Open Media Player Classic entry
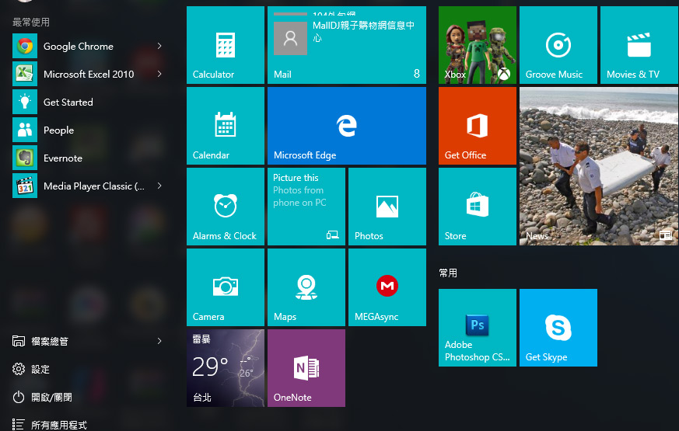 [89, 186]
